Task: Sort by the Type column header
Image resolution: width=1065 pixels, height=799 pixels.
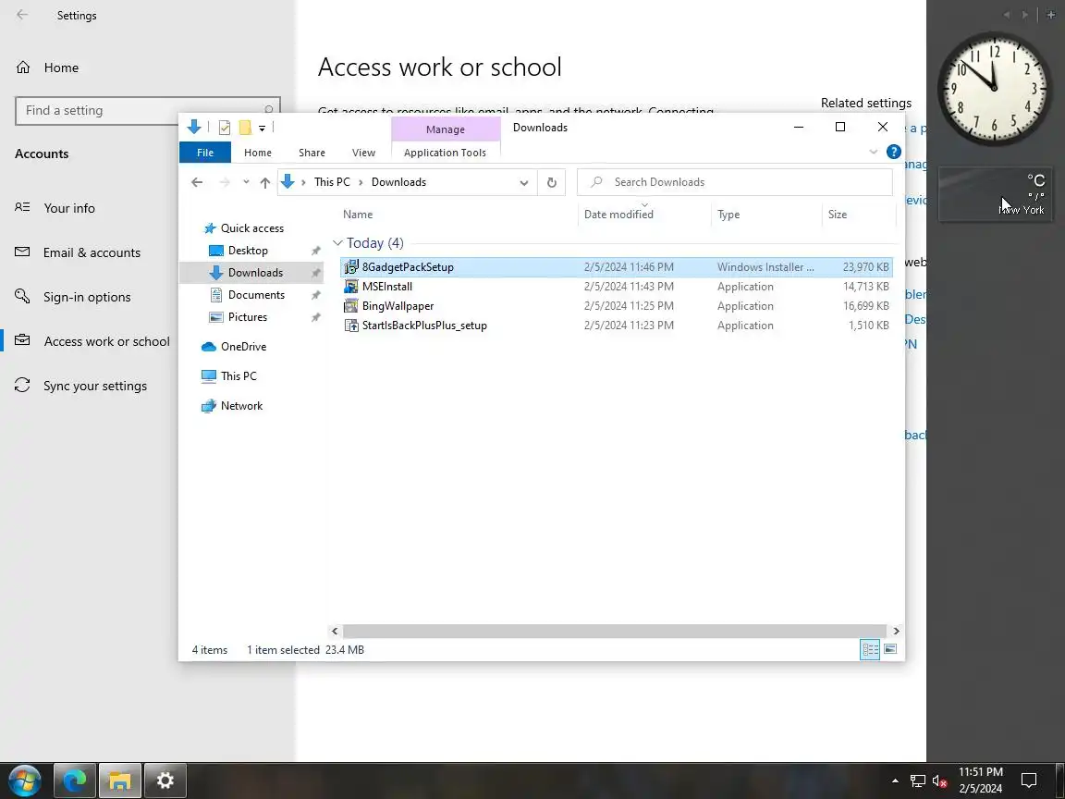Action: (728, 214)
